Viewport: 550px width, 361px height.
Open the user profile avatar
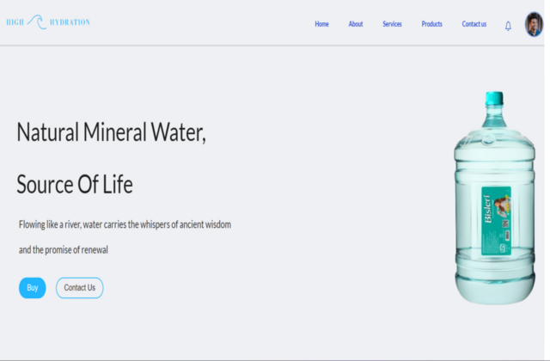click(534, 24)
